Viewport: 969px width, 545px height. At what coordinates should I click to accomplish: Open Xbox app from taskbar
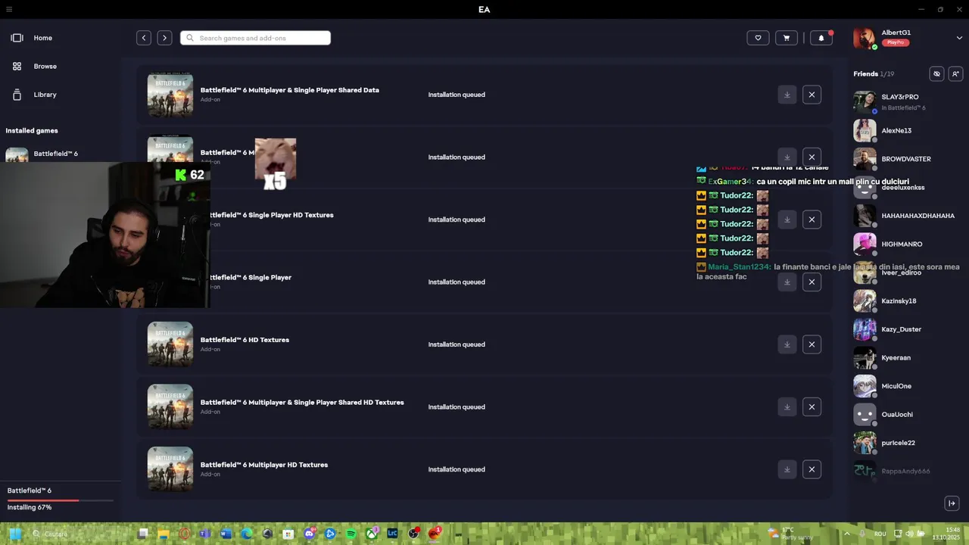[x=372, y=534]
